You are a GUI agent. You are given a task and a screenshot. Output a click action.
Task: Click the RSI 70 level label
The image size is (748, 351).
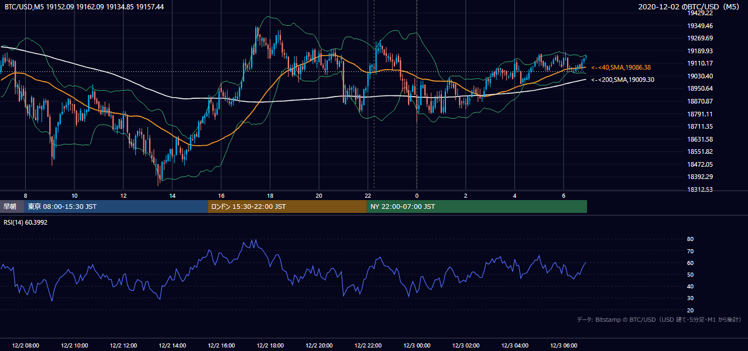690,251
